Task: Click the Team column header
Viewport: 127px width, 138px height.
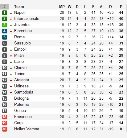Action: coord(19,7)
